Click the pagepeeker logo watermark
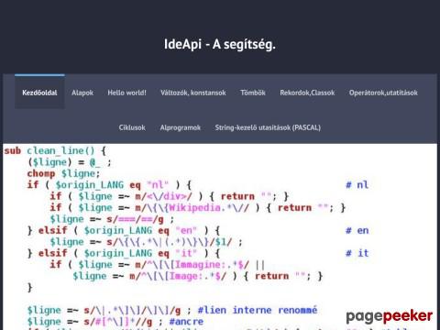 pos(390,316)
